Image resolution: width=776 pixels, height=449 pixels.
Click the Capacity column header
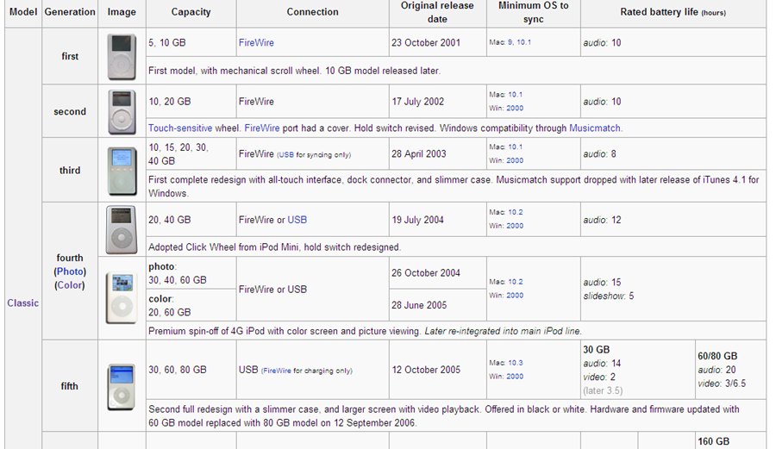pos(191,12)
